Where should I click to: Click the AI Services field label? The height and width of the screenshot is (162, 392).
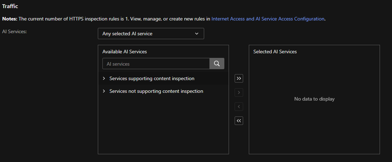click(x=15, y=31)
